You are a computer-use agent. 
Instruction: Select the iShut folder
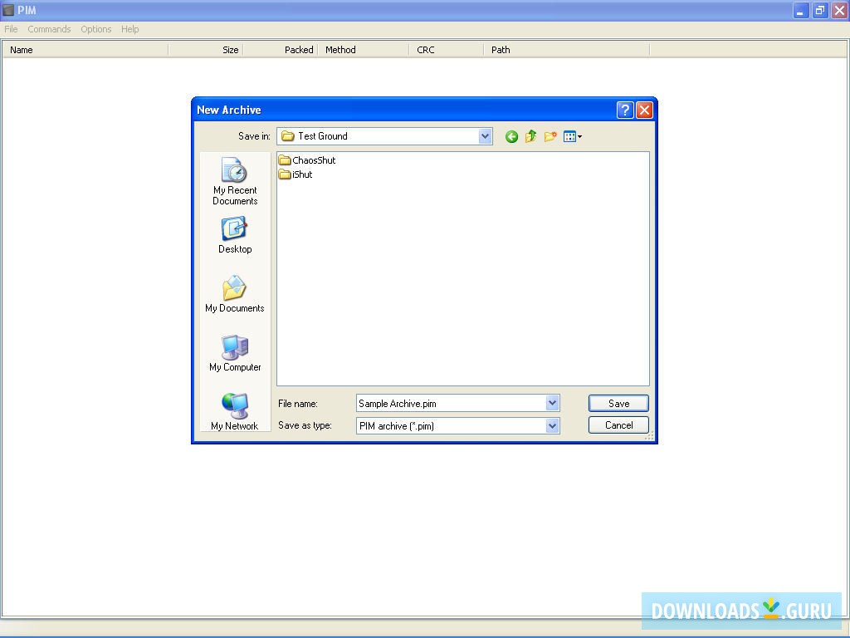coord(296,174)
